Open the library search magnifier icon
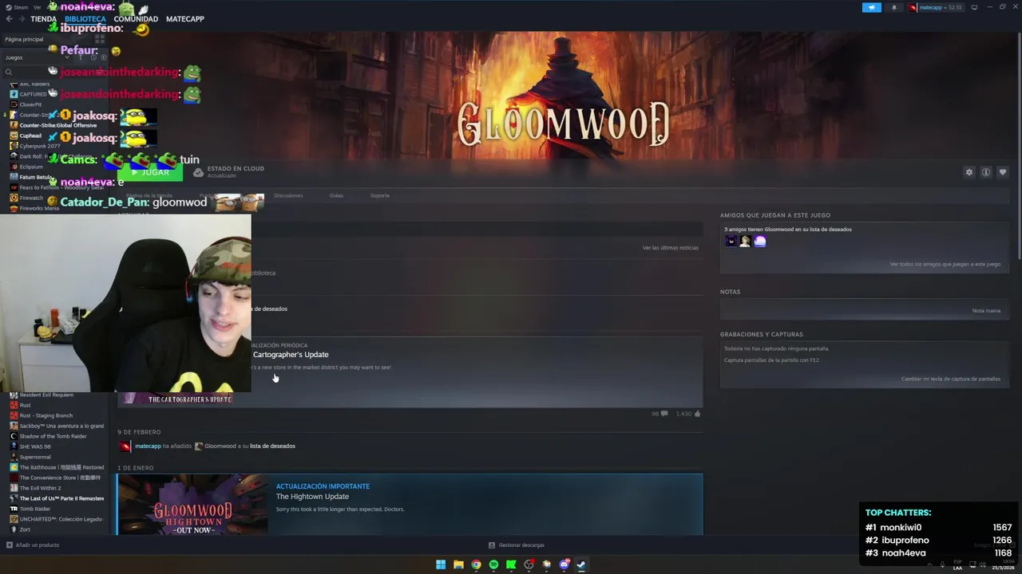 point(9,72)
